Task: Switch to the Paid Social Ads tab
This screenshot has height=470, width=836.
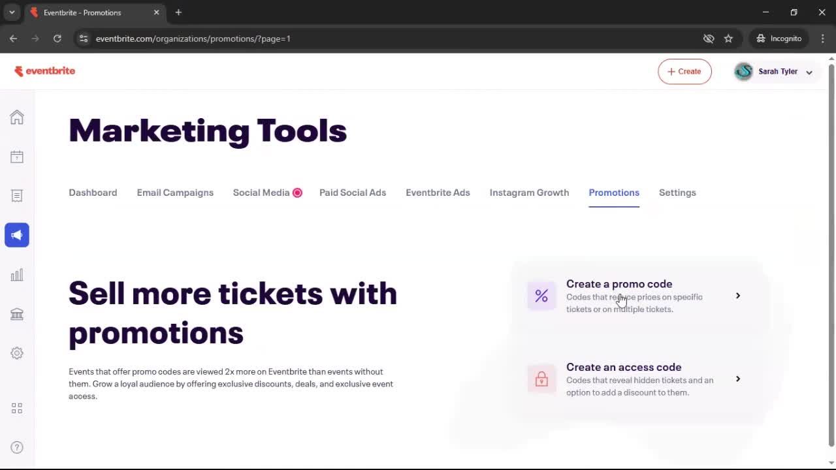Action: (x=353, y=193)
